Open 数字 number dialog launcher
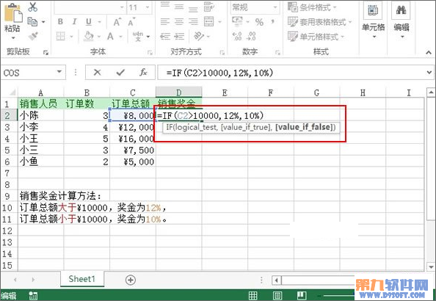 pos(277,52)
